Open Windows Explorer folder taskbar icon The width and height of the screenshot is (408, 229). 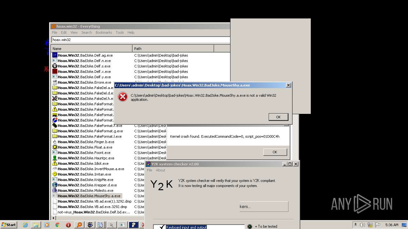tap(36, 225)
